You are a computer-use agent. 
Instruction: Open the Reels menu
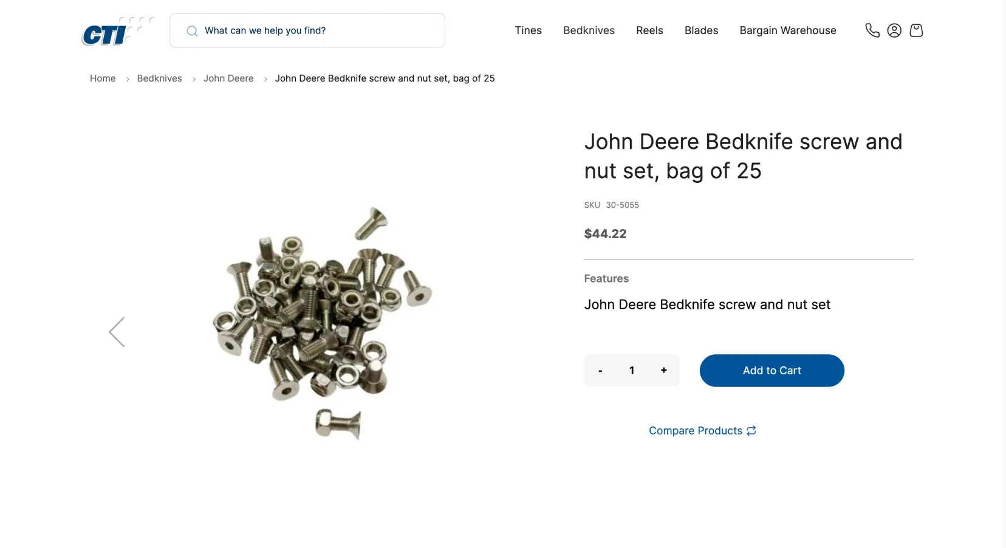649,30
